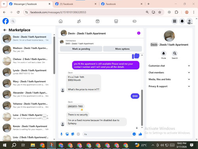The height and width of the screenshot is (149, 198).
Task: Click the chat messages scrollbar
Action: point(142,108)
